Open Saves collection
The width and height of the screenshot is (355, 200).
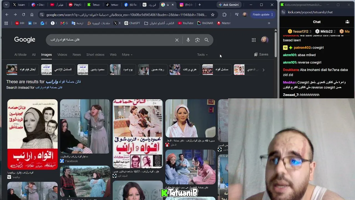click(261, 54)
